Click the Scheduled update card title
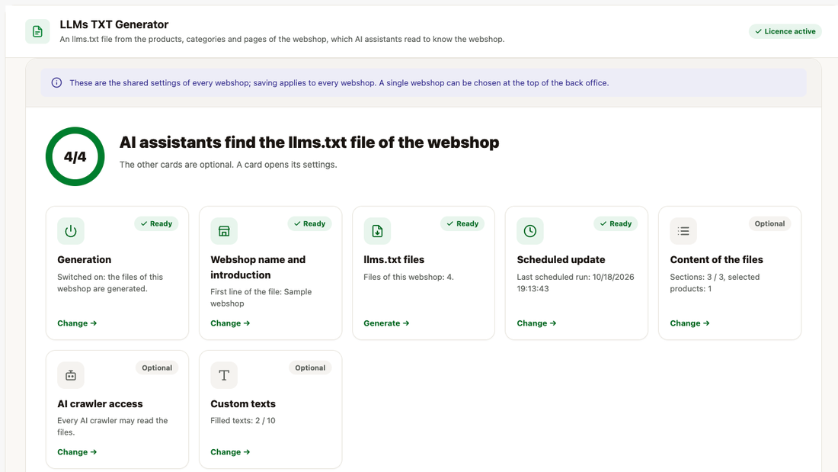 pyautogui.click(x=561, y=259)
